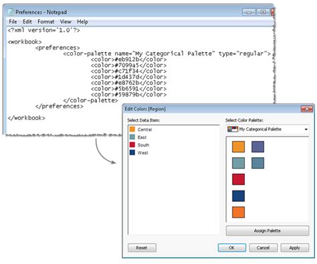Pick the steel blue palette color
This screenshot has height=264, width=317.
click(x=257, y=163)
